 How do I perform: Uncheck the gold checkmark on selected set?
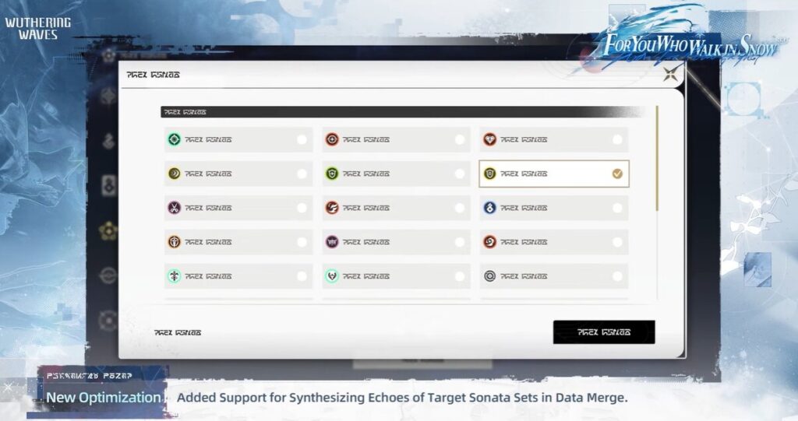(x=617, y=174)
